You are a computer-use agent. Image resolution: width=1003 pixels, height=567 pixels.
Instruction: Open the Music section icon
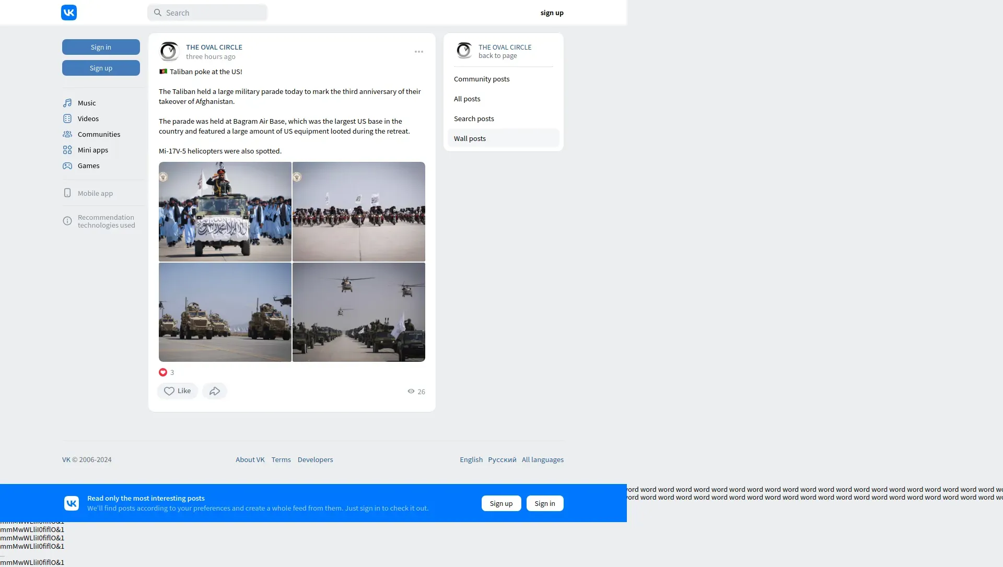point(67,103)
